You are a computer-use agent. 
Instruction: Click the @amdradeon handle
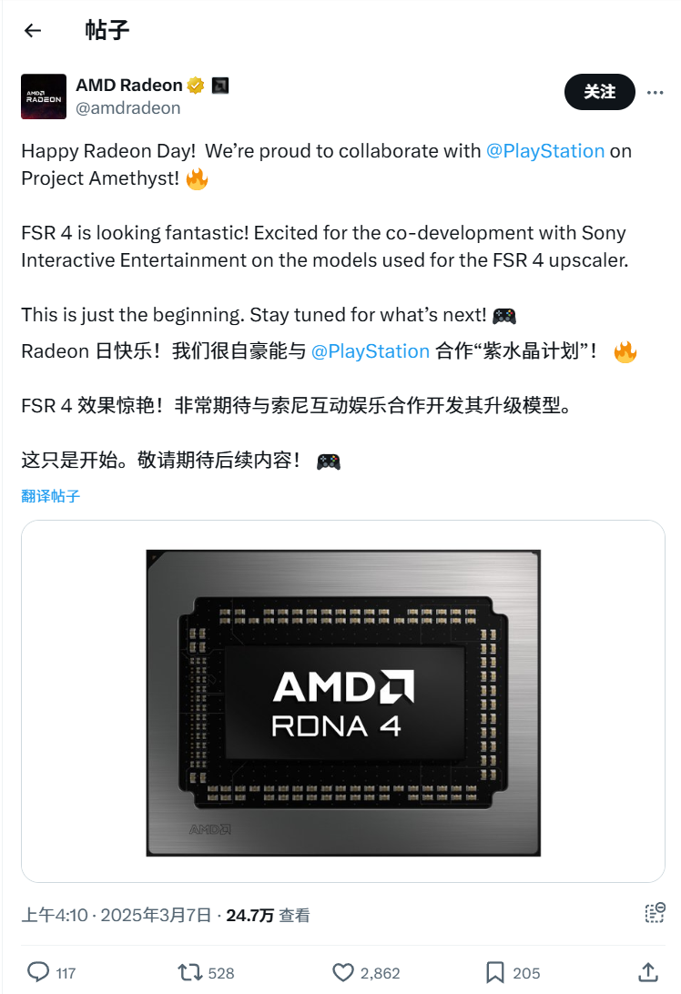point(127,108)
